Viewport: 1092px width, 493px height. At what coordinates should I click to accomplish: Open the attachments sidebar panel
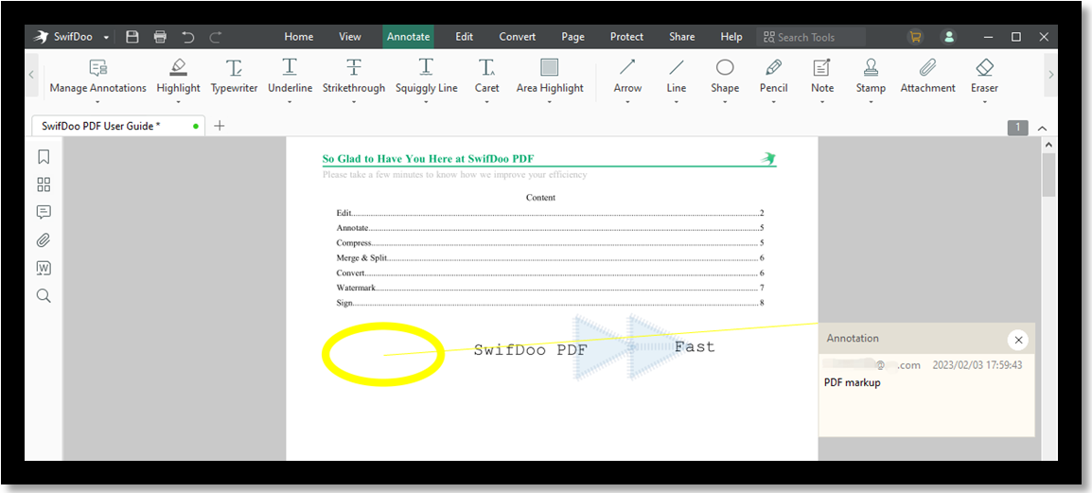pyautogui.click(x=44, y=240)
